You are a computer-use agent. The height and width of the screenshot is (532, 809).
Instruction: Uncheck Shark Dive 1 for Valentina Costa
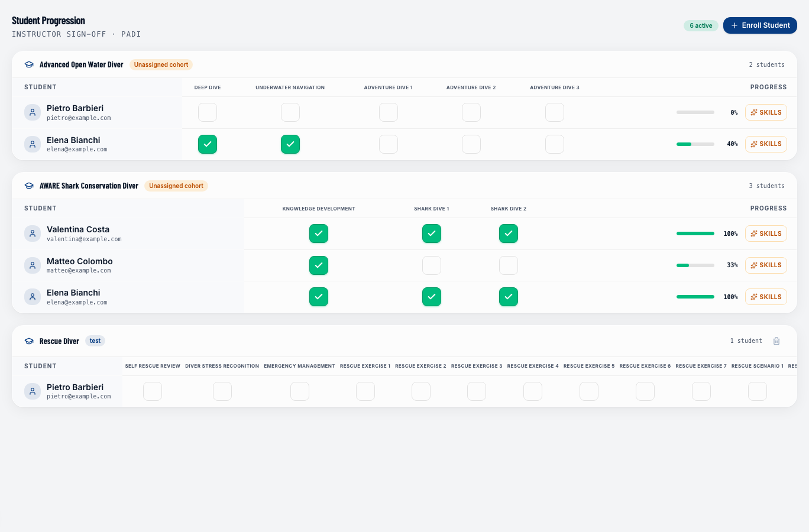click(x=432, y=233)
